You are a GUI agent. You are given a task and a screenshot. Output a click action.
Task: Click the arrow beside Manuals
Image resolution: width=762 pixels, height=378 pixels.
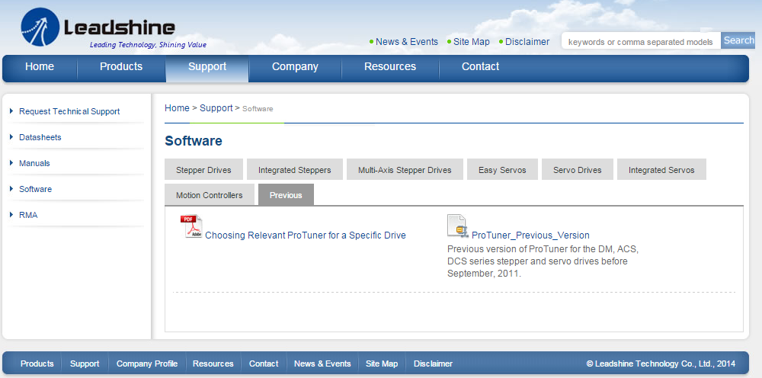11,163
